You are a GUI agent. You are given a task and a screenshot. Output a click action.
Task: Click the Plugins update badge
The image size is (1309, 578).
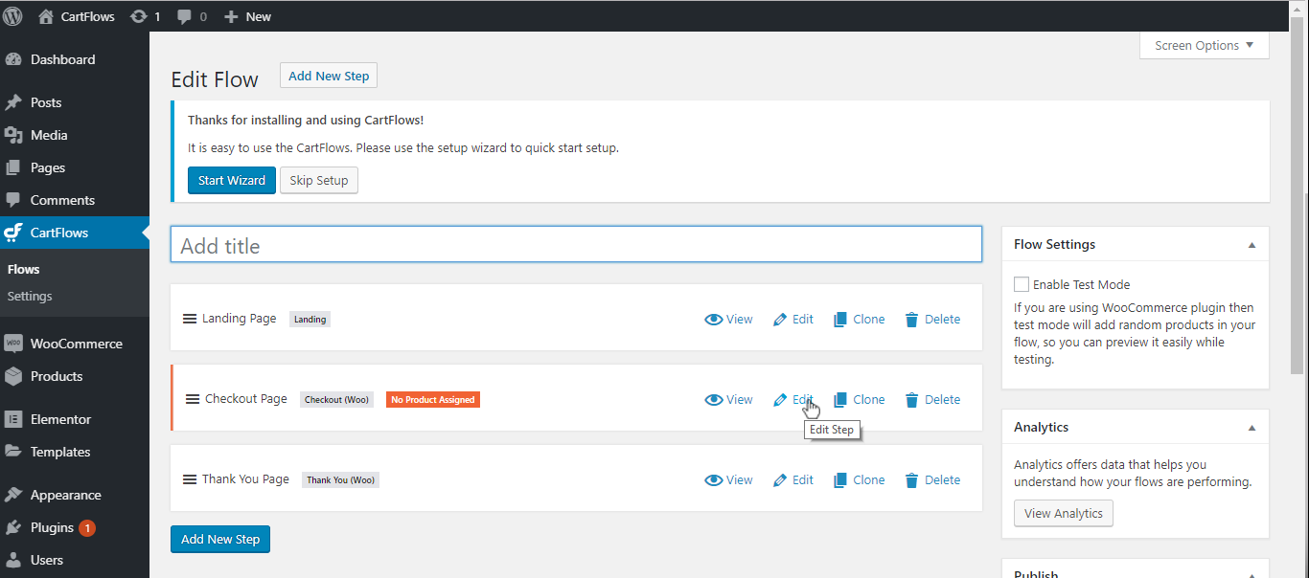click(85, 527)
